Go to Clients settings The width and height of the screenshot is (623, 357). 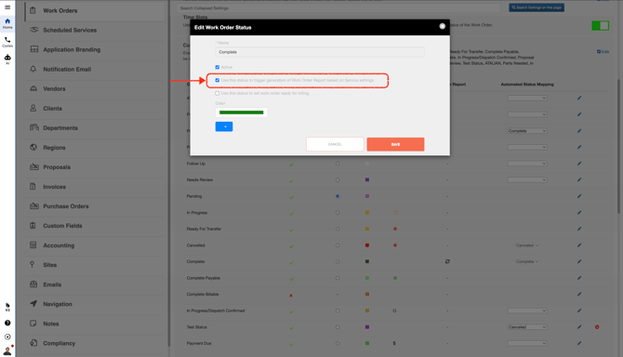point(95,109)
